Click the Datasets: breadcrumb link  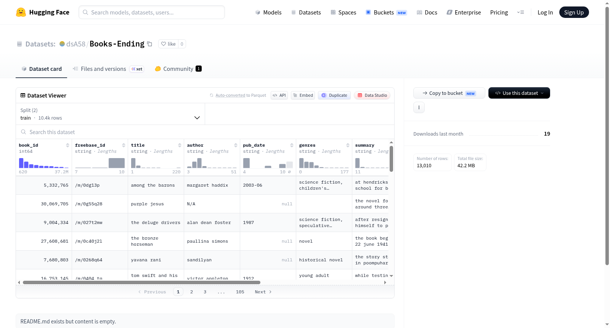(x=40, y=44)
